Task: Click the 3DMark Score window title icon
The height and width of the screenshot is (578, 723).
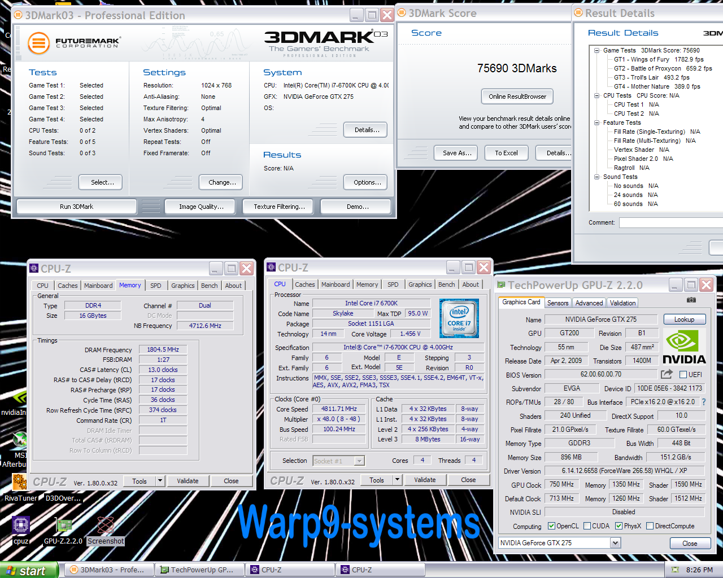Action: (x=402, y=13)
